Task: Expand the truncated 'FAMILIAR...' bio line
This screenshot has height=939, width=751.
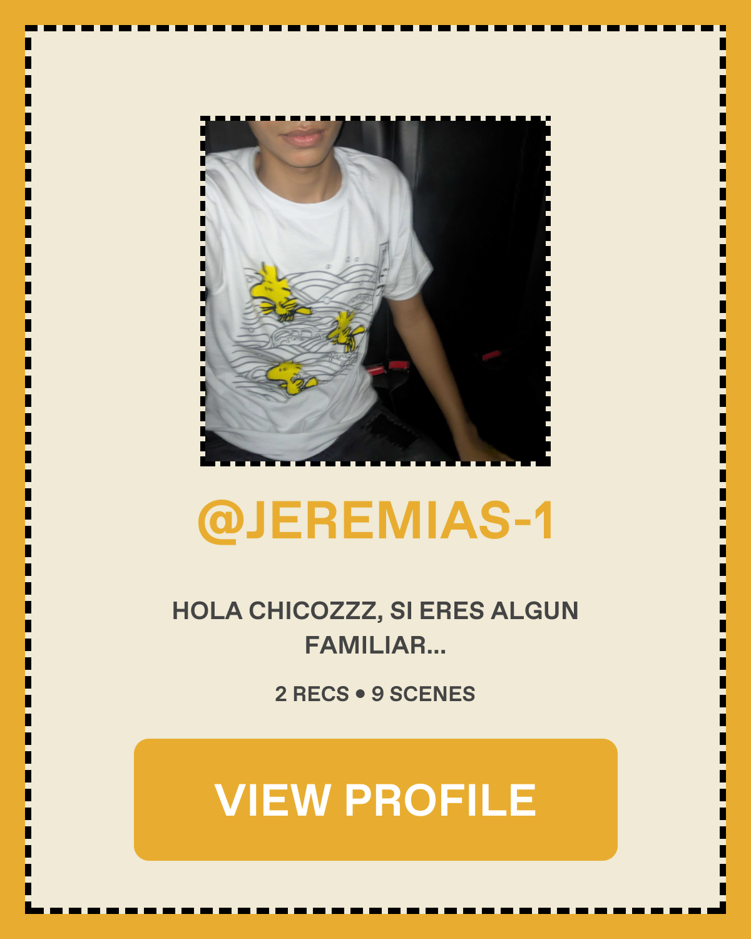Action: click(x=375, y=645)
